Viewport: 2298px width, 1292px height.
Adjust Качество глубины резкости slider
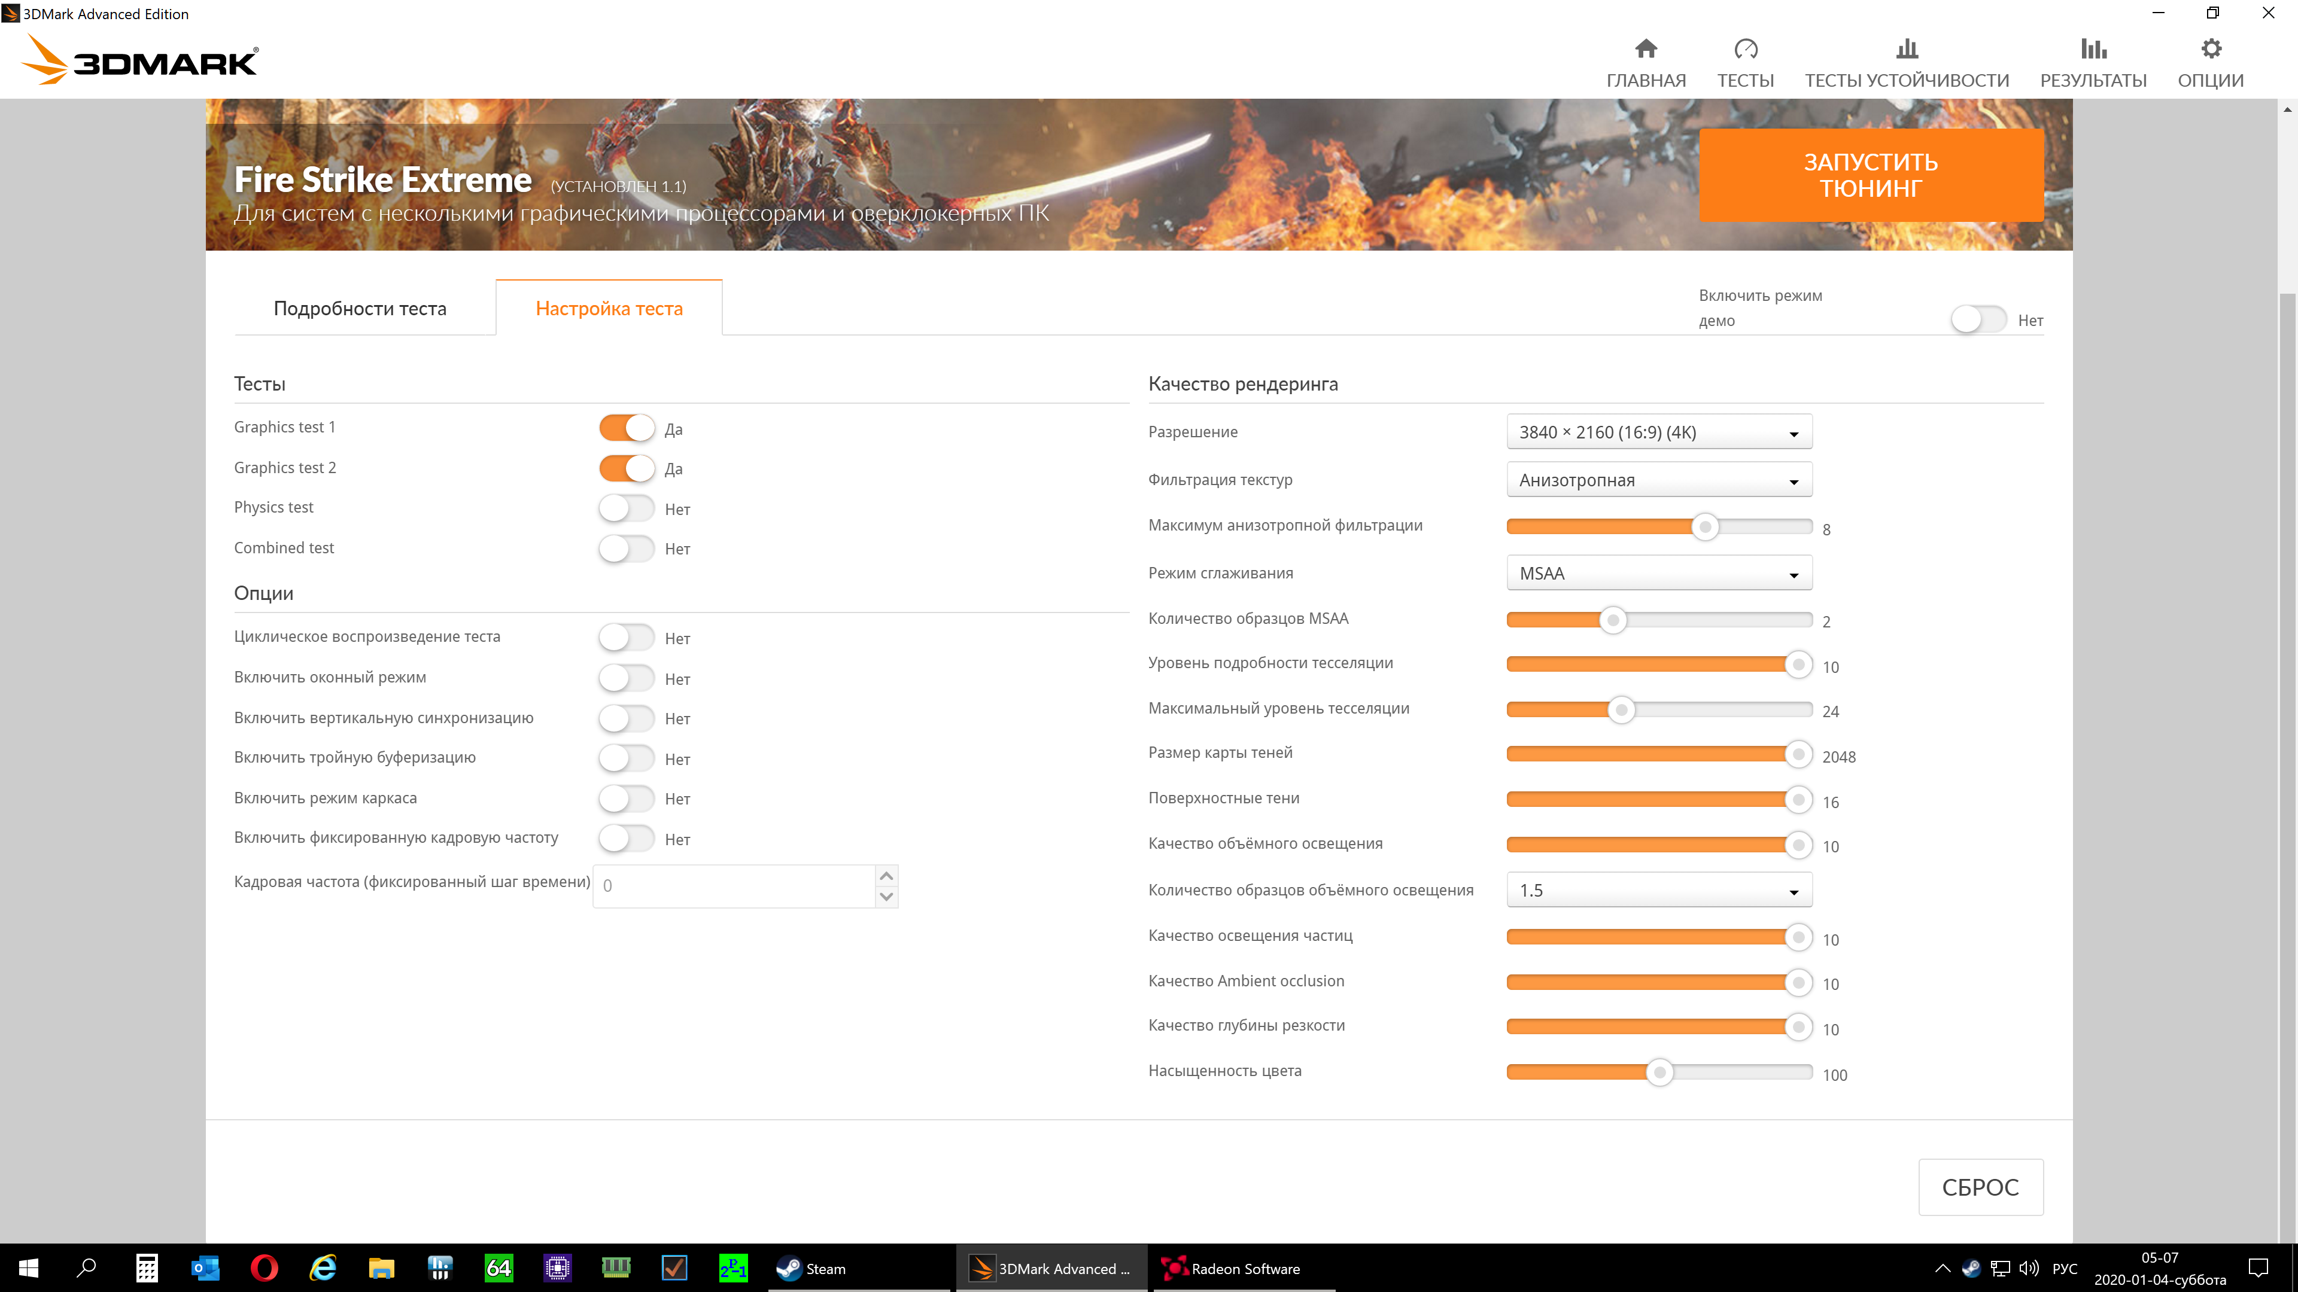coord(1798,1027)
